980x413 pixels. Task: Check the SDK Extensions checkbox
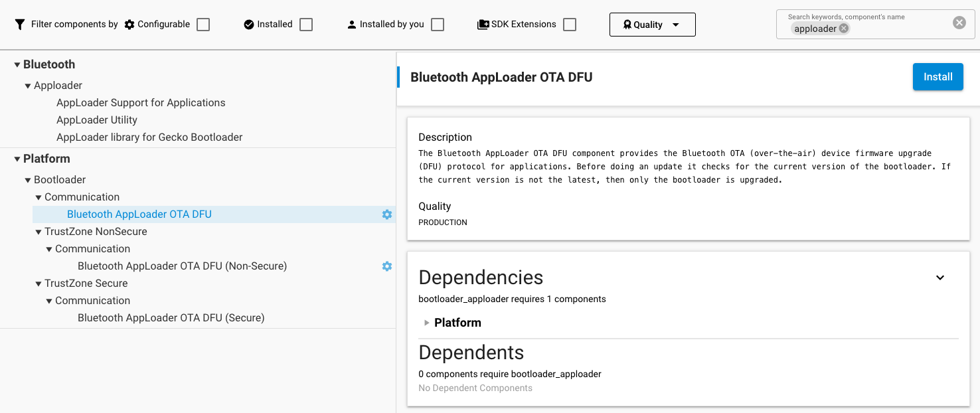570,24
